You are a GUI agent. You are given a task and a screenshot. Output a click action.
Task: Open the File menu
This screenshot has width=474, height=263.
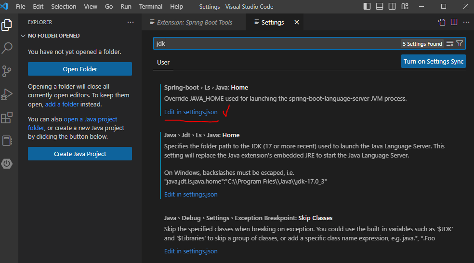pyautogui.click(x=21, y=6)
